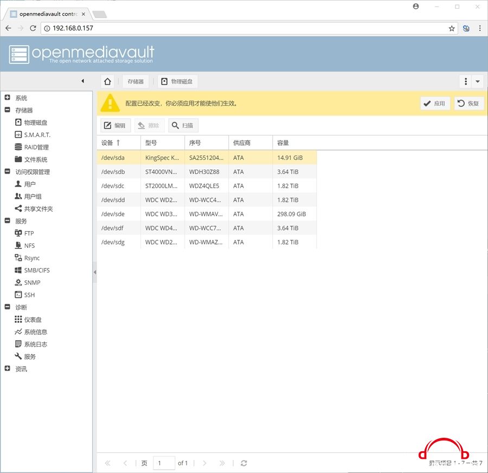Viewport: 488px width, 473px height.
Task: Click the 物理磁盘 breadcrumb button
Action: 177,81
